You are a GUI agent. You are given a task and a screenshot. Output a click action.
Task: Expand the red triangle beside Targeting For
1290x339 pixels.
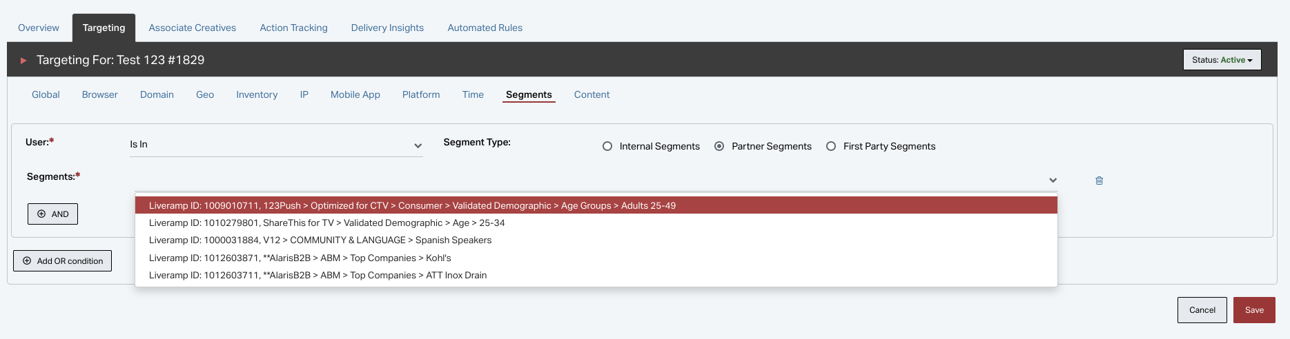click(23, 61)
